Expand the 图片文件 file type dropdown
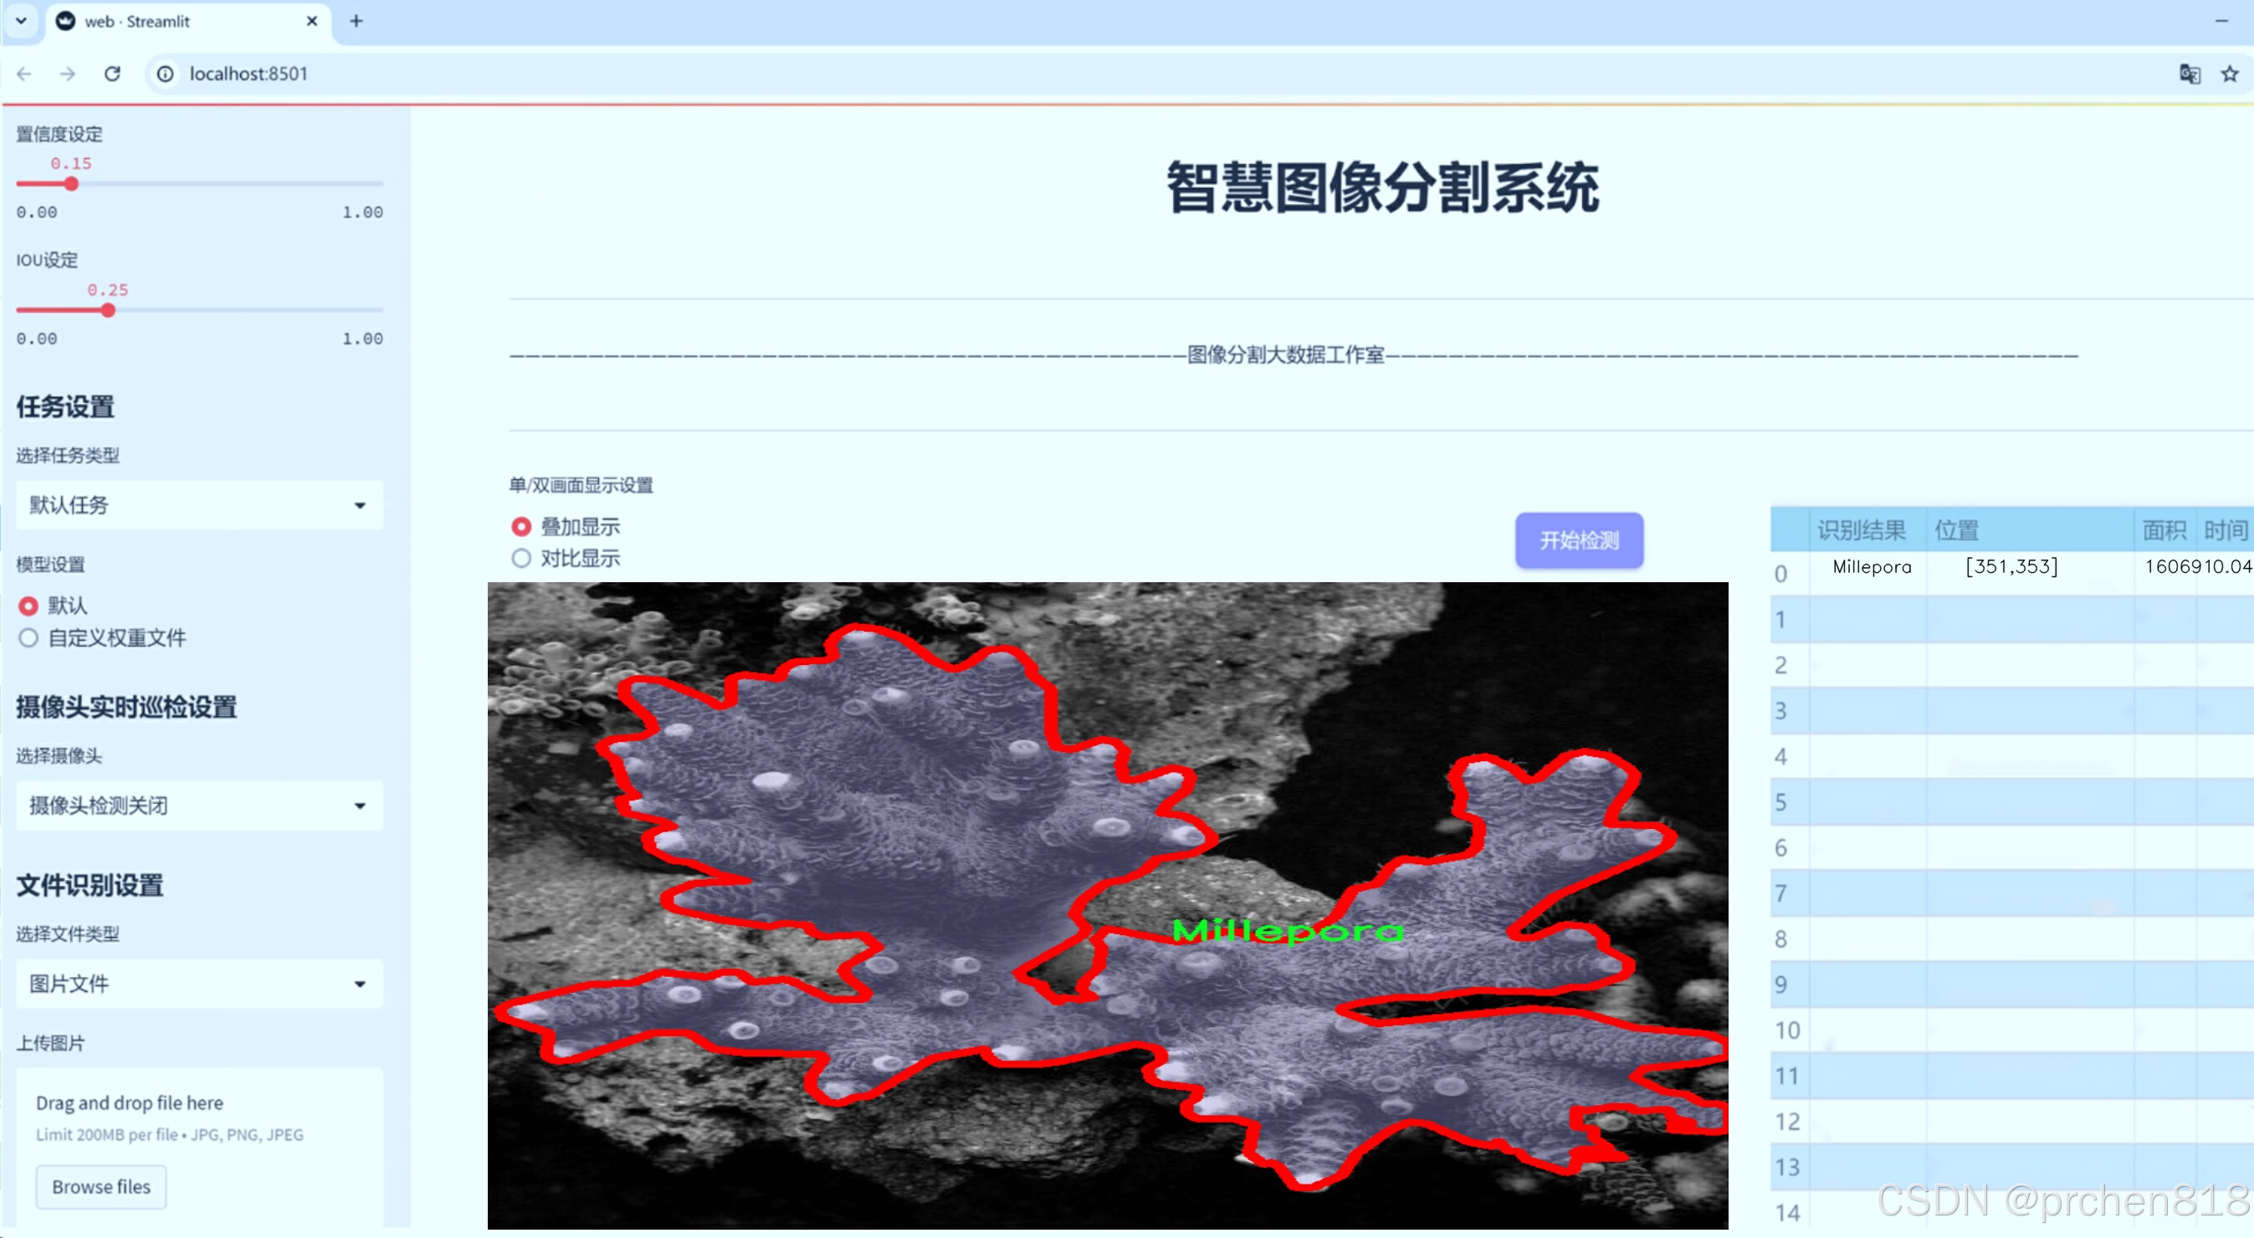The width and height of the screenshot is (2254, 1238). tap(199, 984)
